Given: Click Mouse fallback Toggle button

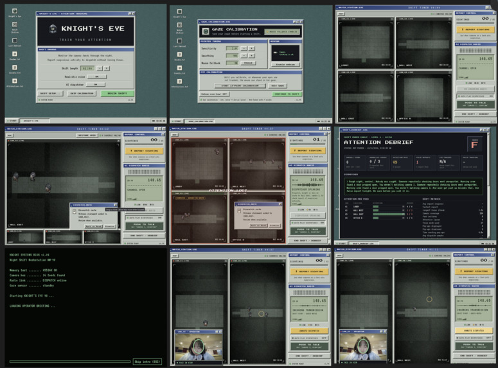Looking at the screenshot, I should click(x=248, y=63).
